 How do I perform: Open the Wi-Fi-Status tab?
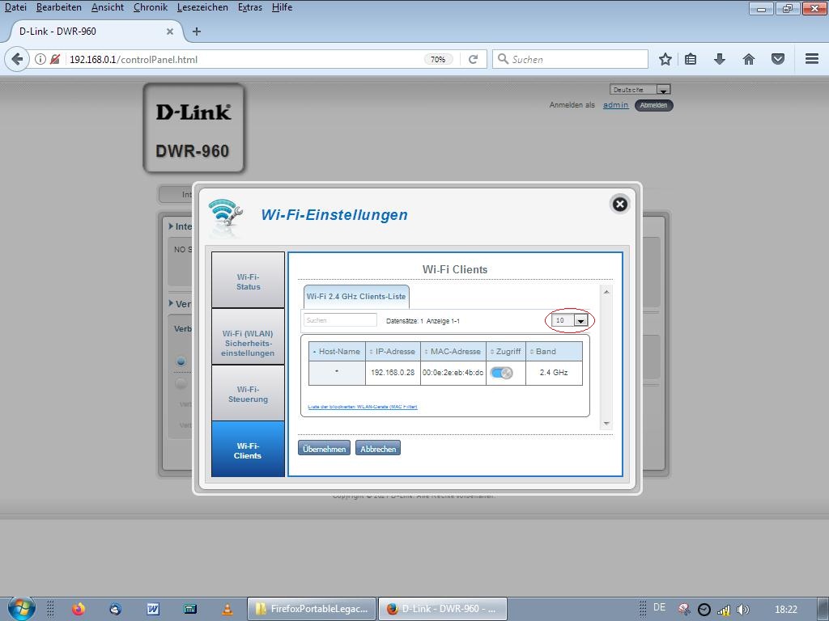(248, 280)
